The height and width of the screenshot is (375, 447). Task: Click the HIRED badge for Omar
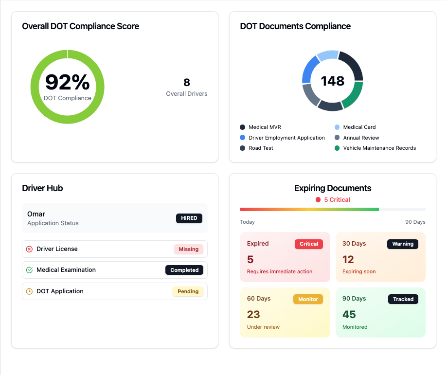189,218
